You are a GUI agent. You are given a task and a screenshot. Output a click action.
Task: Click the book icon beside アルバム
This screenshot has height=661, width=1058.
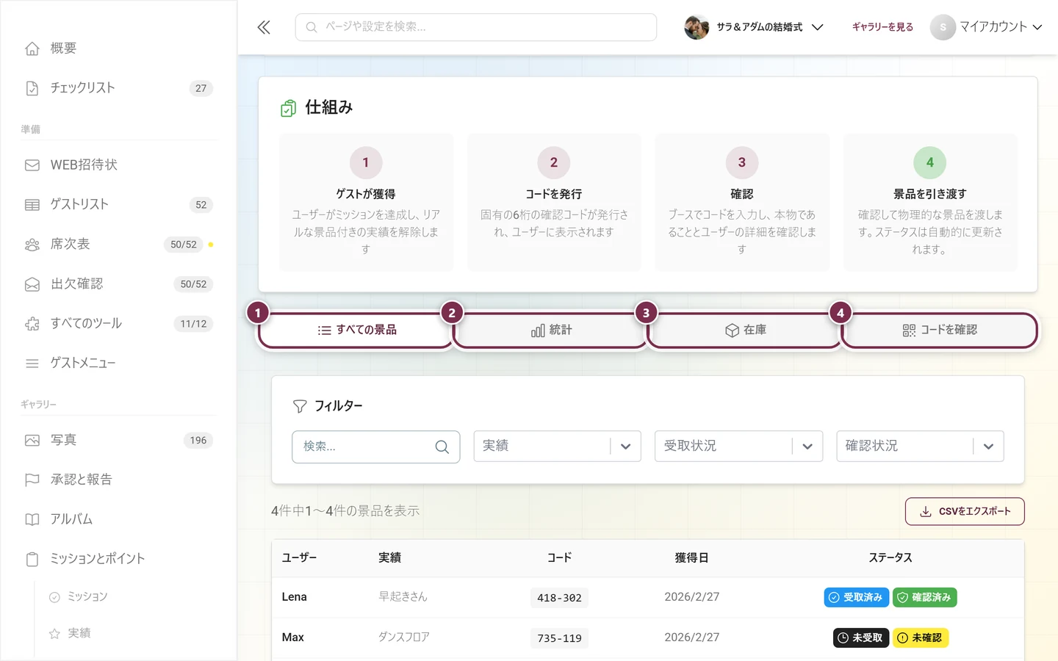tap(32, 520)
